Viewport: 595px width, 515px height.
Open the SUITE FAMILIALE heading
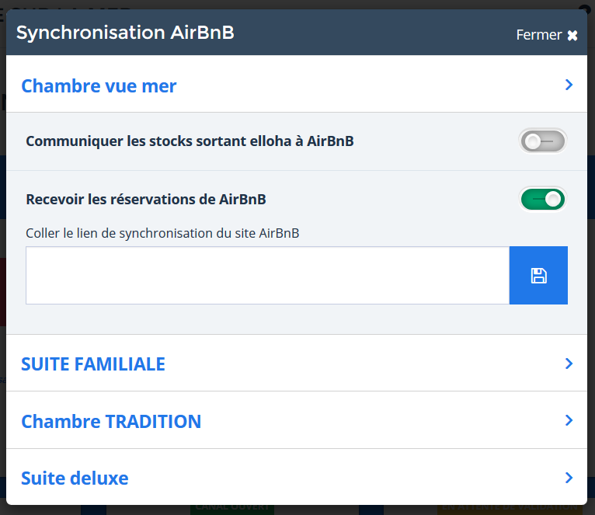coord(93,364)
